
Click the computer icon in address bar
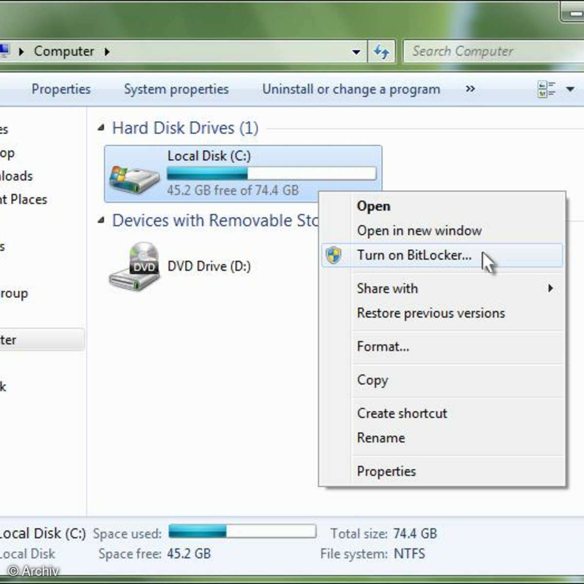(4, 51)
